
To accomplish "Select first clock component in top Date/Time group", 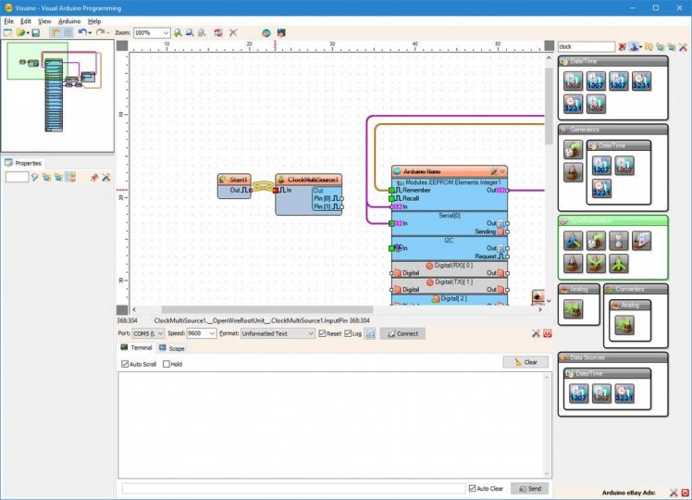I will coord(573,81).
